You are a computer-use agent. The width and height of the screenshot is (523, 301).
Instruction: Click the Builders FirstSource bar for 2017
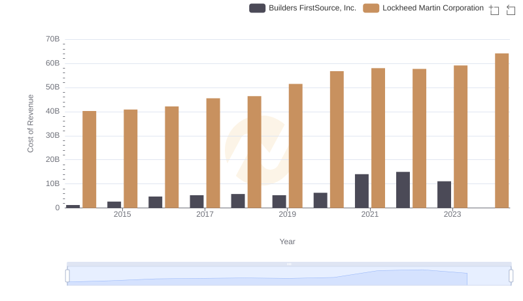197,202
